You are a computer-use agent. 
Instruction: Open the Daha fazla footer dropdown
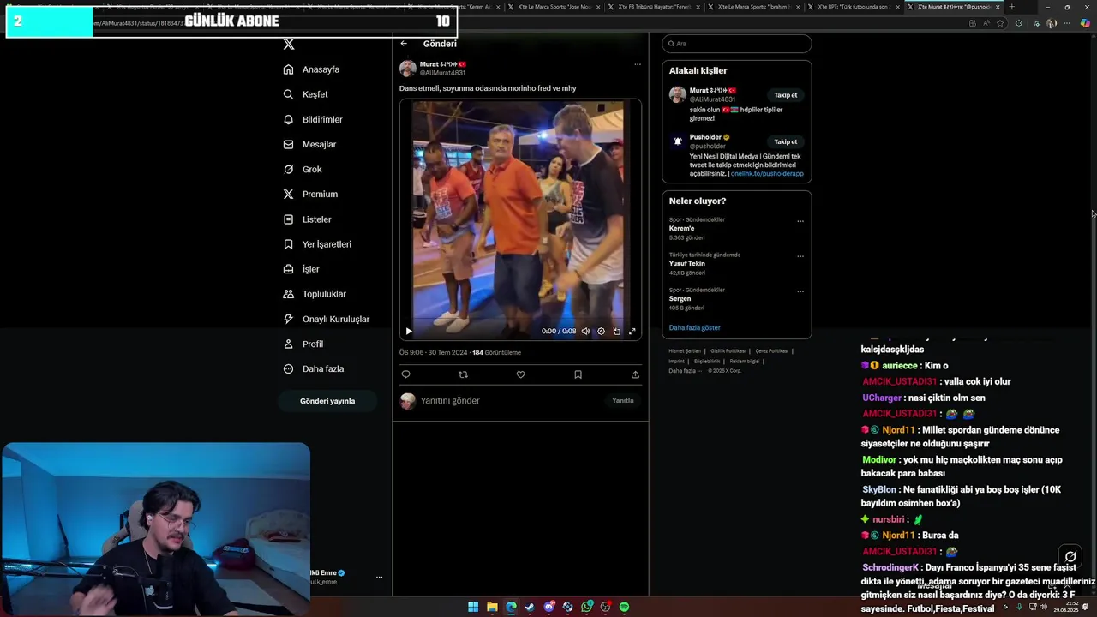coord(685,371)
